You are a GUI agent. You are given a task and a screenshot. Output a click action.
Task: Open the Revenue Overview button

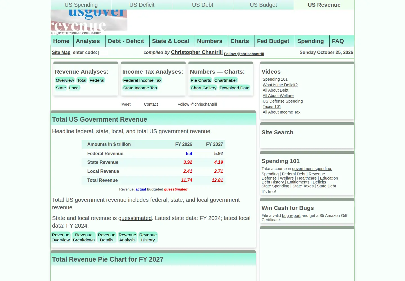coord(60,237)
